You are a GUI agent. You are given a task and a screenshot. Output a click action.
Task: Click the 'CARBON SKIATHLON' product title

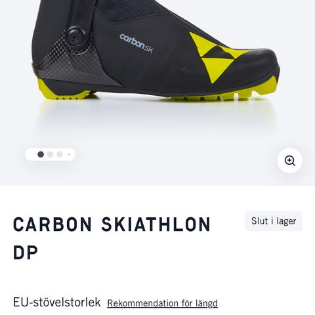112,224
